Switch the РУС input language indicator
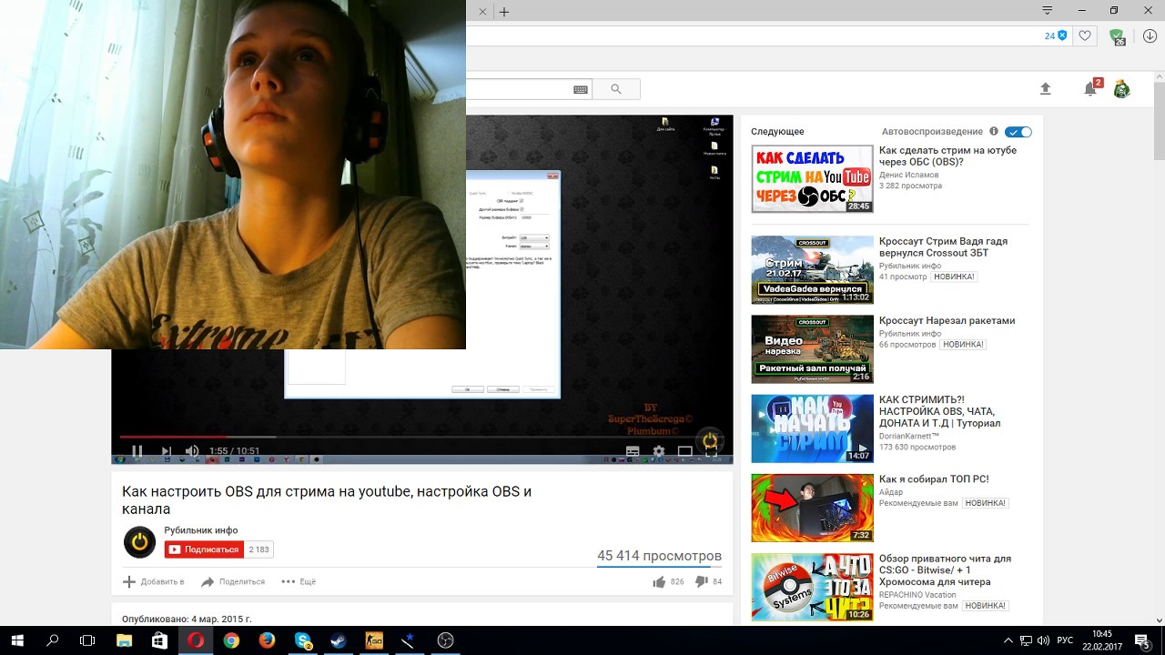This screenshot has width=1165, height=655. (1065, 640)
